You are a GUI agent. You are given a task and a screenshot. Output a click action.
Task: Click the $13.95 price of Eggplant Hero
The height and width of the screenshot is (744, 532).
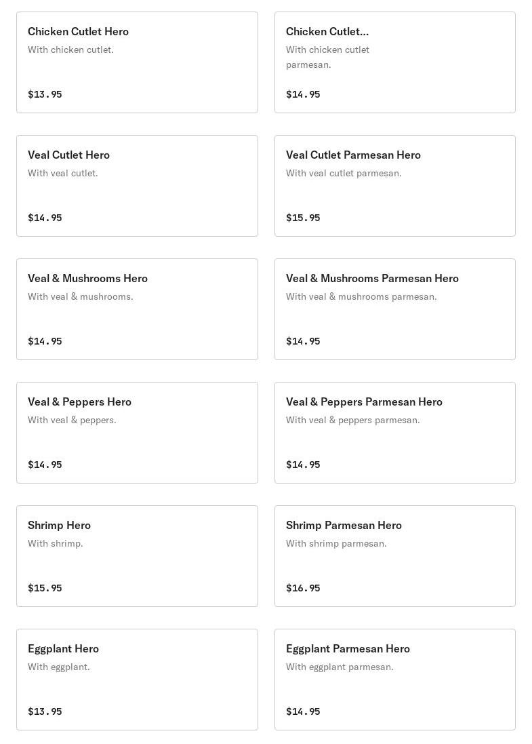click(45, 711)
